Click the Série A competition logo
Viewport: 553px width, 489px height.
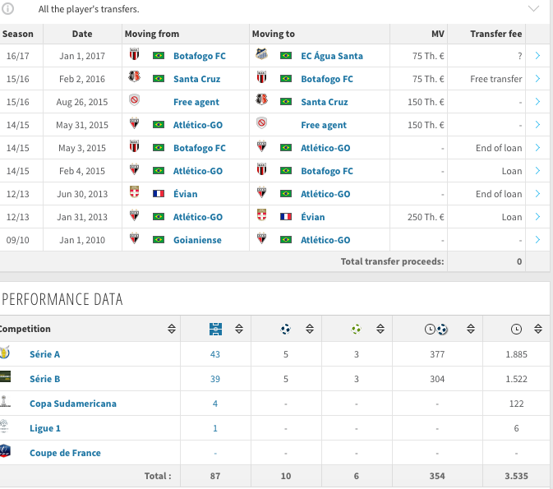pyautogui.click(x=5, y=353)
